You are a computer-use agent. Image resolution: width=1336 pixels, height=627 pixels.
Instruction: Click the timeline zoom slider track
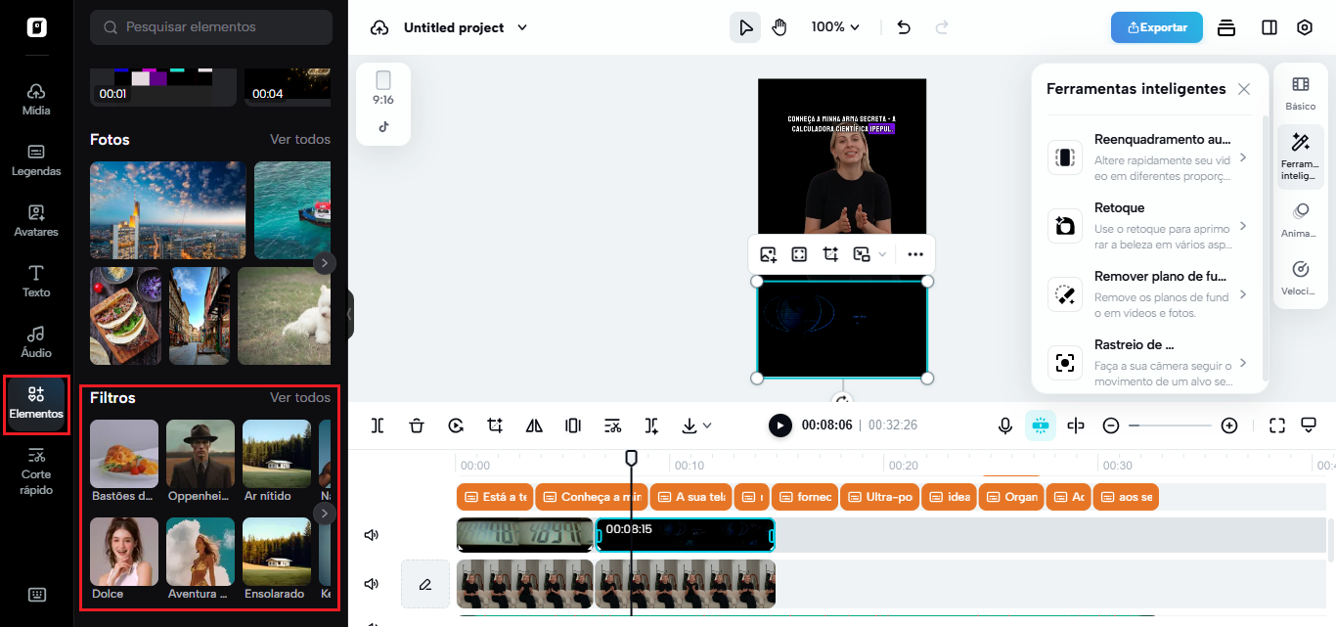[x=1170, y=425]
